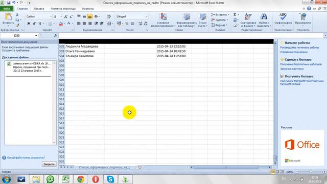Screen dimensions: 327x184
Task: Align cell text to the right
Action: (x=90, y=24)
